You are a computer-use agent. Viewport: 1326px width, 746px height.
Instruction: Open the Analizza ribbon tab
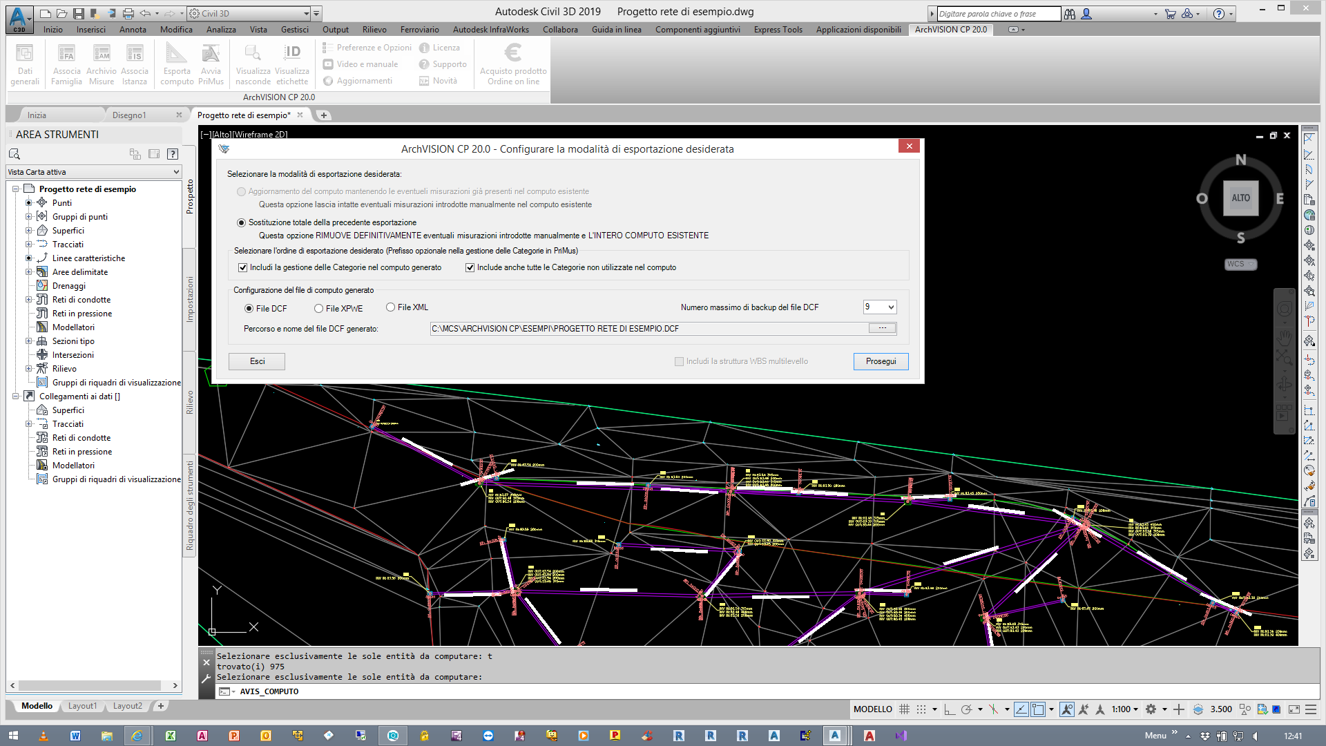pos(221,30)
